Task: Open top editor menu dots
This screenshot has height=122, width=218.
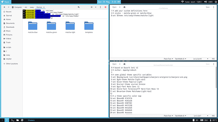Action: coord(214,7)
